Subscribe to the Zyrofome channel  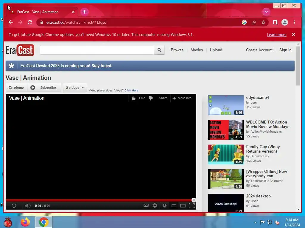[44, 88]
